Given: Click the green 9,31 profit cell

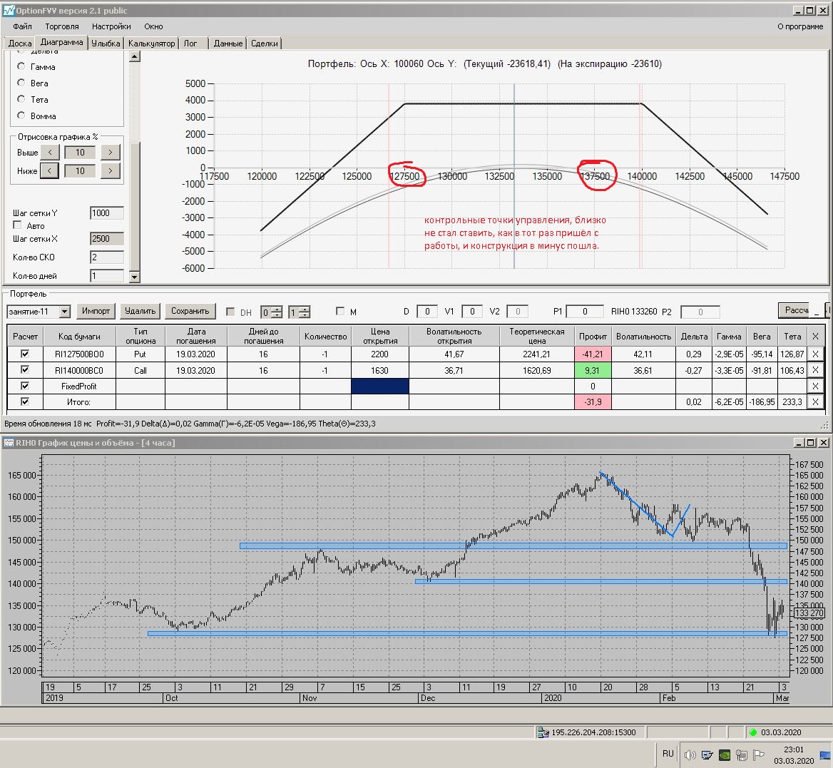Looking at the screenshot, I should click(x=593, y=370).
